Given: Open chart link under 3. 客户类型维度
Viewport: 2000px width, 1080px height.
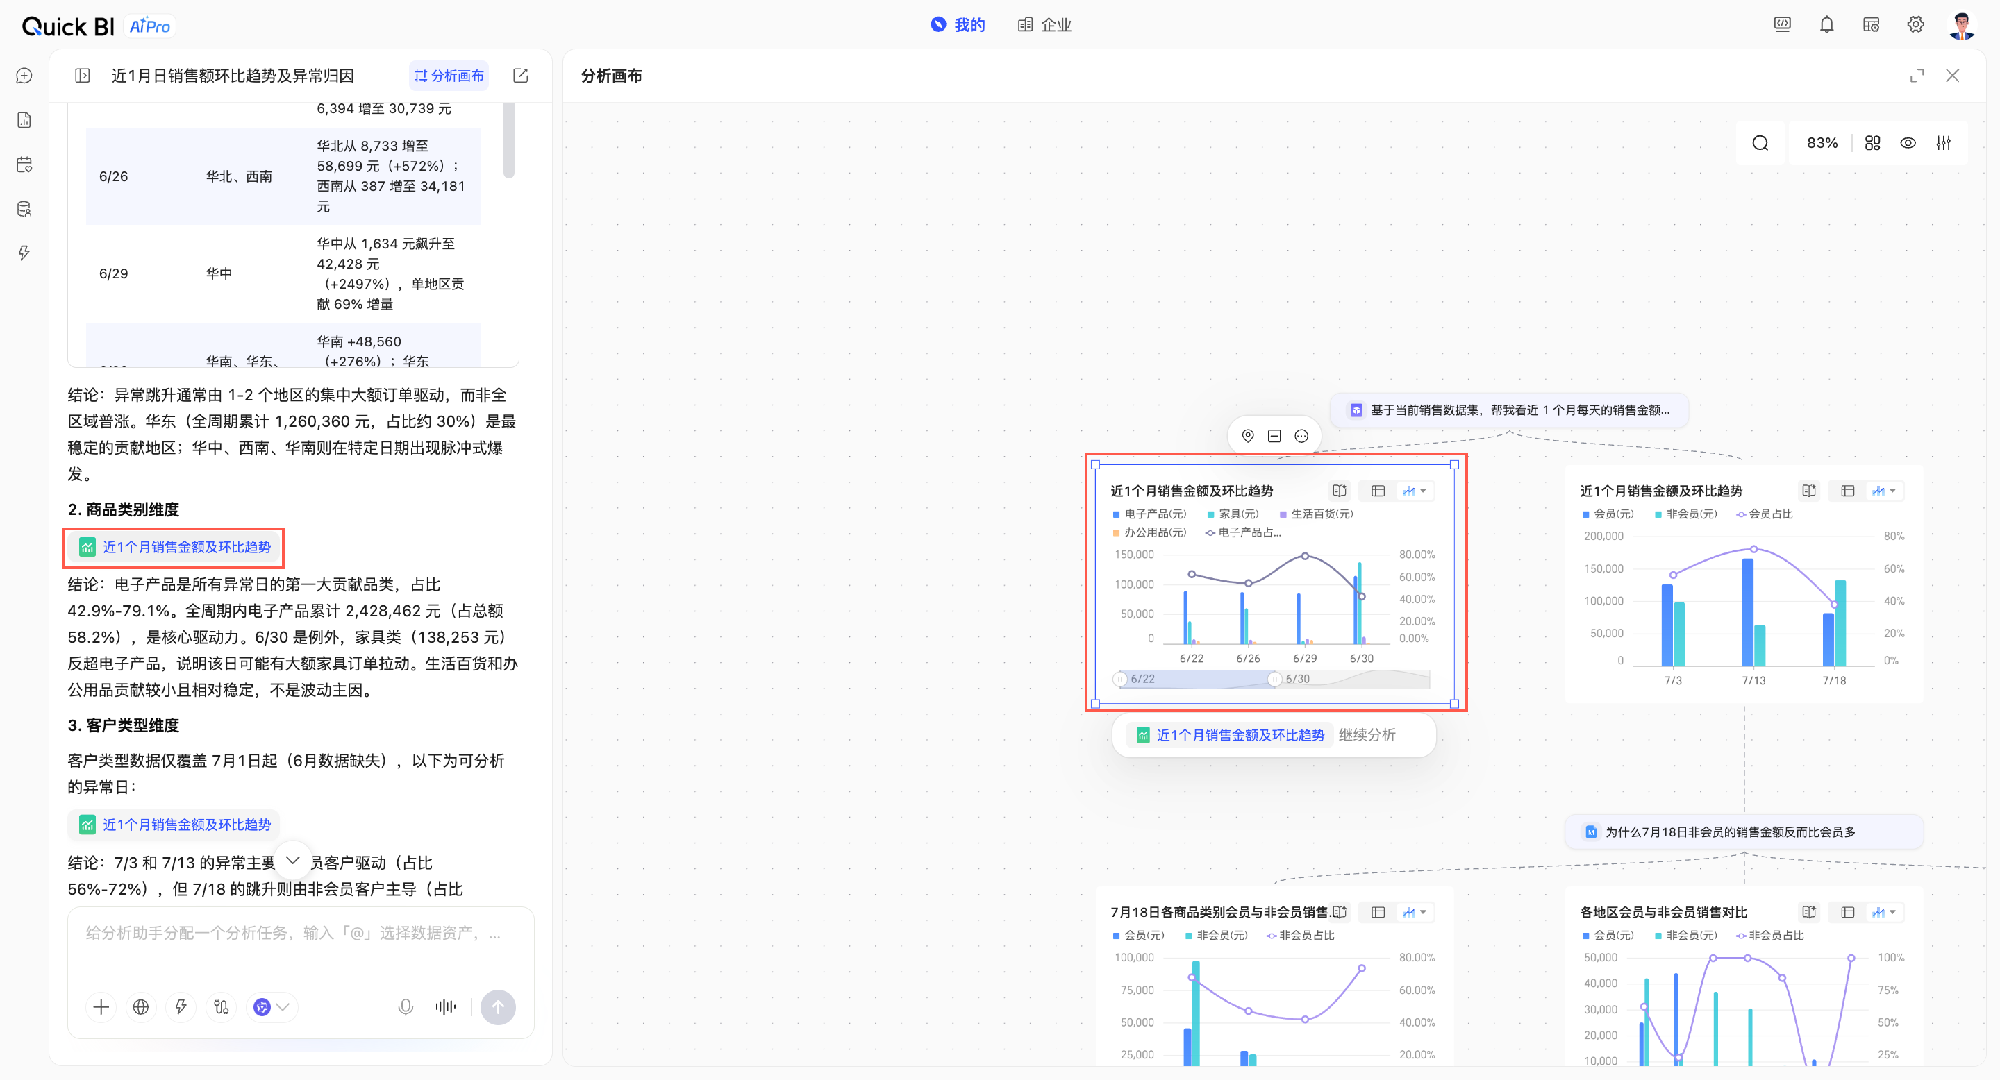Looking at the screenshot, I should pos(174,825).
